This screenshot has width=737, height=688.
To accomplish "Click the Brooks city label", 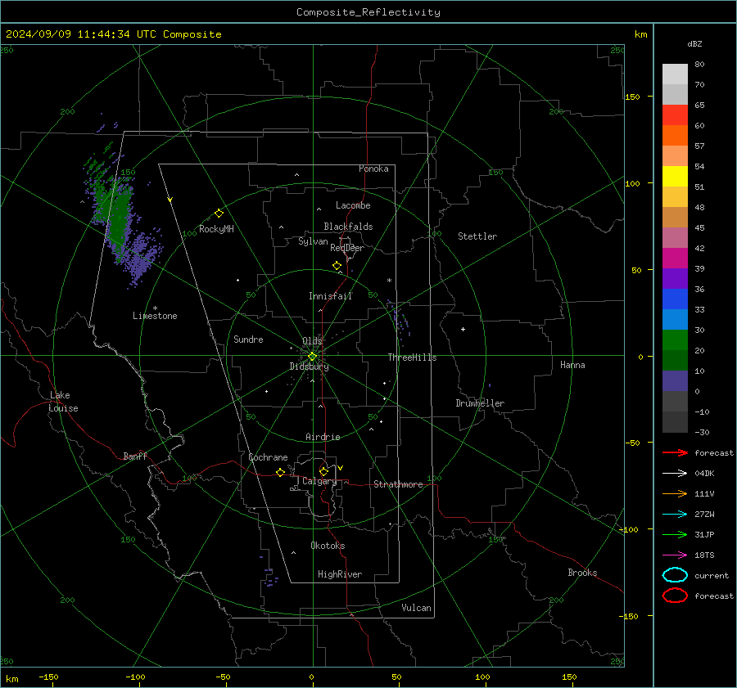I will point(582,573).
